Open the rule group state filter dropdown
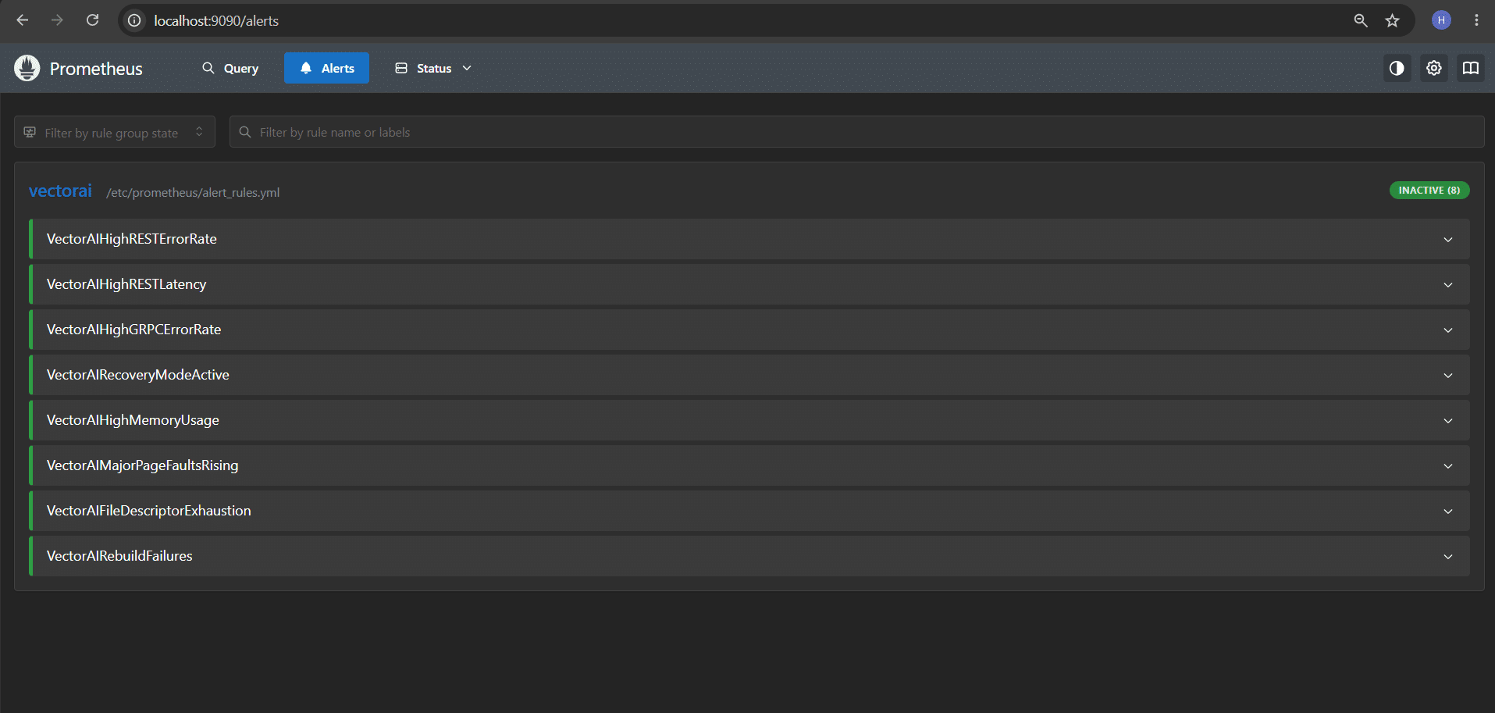Image resolution: width=1495 pixels, height=713 pixels. (x=114, y=132)
